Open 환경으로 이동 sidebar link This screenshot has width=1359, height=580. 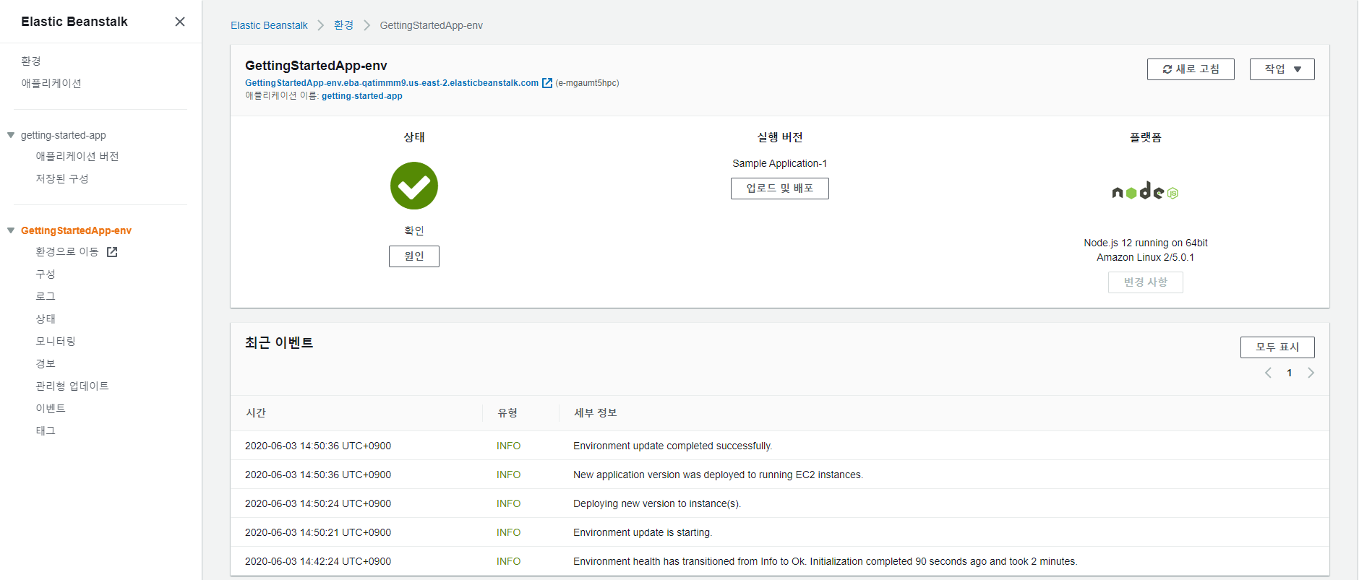pyautogui.click(x=67, y=252)
